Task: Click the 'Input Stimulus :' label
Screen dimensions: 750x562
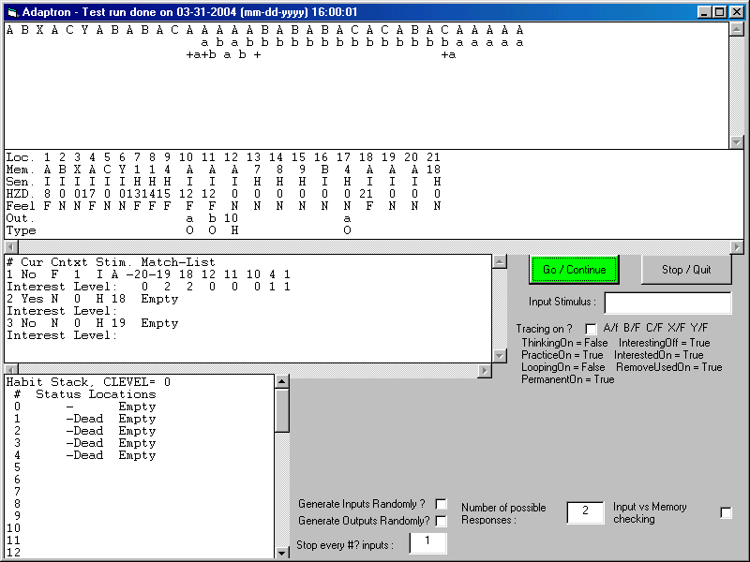Action: (562, 302)
